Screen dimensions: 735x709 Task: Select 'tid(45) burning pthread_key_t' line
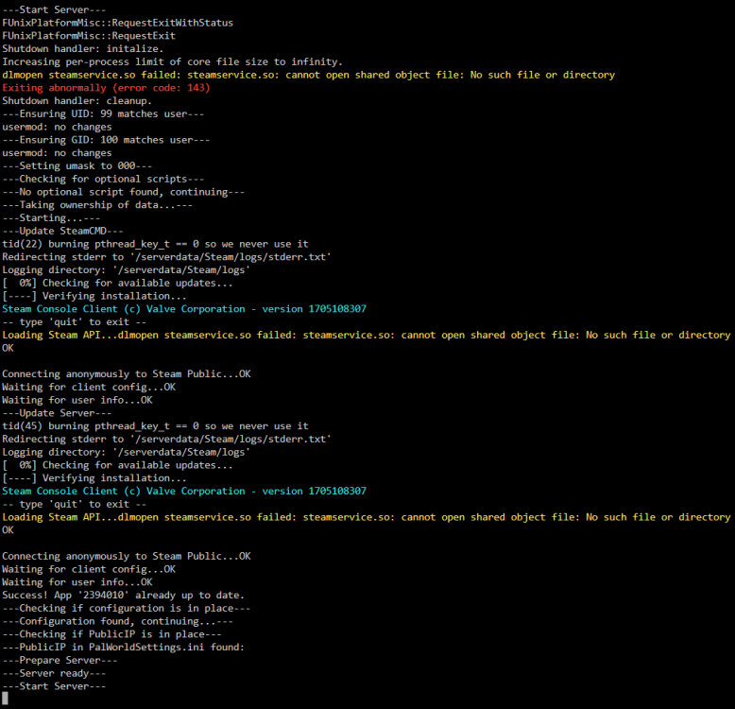click(155, 426)
